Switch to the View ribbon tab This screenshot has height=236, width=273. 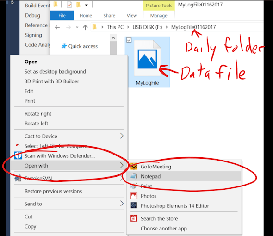(x=131, y=16)
